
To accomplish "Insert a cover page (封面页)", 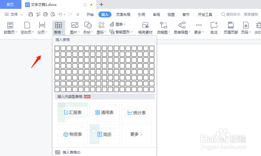I will tap(10, 28).
